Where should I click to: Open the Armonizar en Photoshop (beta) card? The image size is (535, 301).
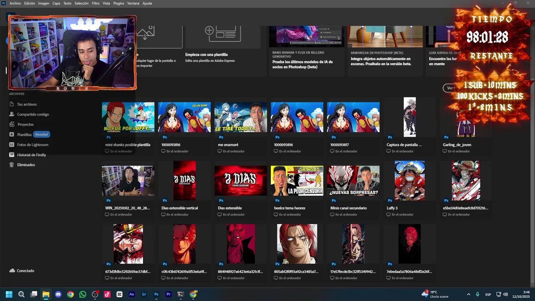385,50
